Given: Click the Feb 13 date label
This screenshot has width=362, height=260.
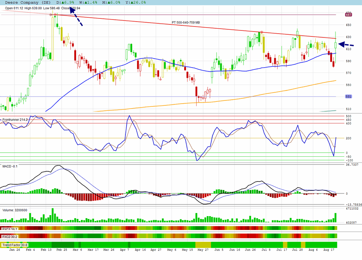Looking at the screenshot, I should [46, 250].
